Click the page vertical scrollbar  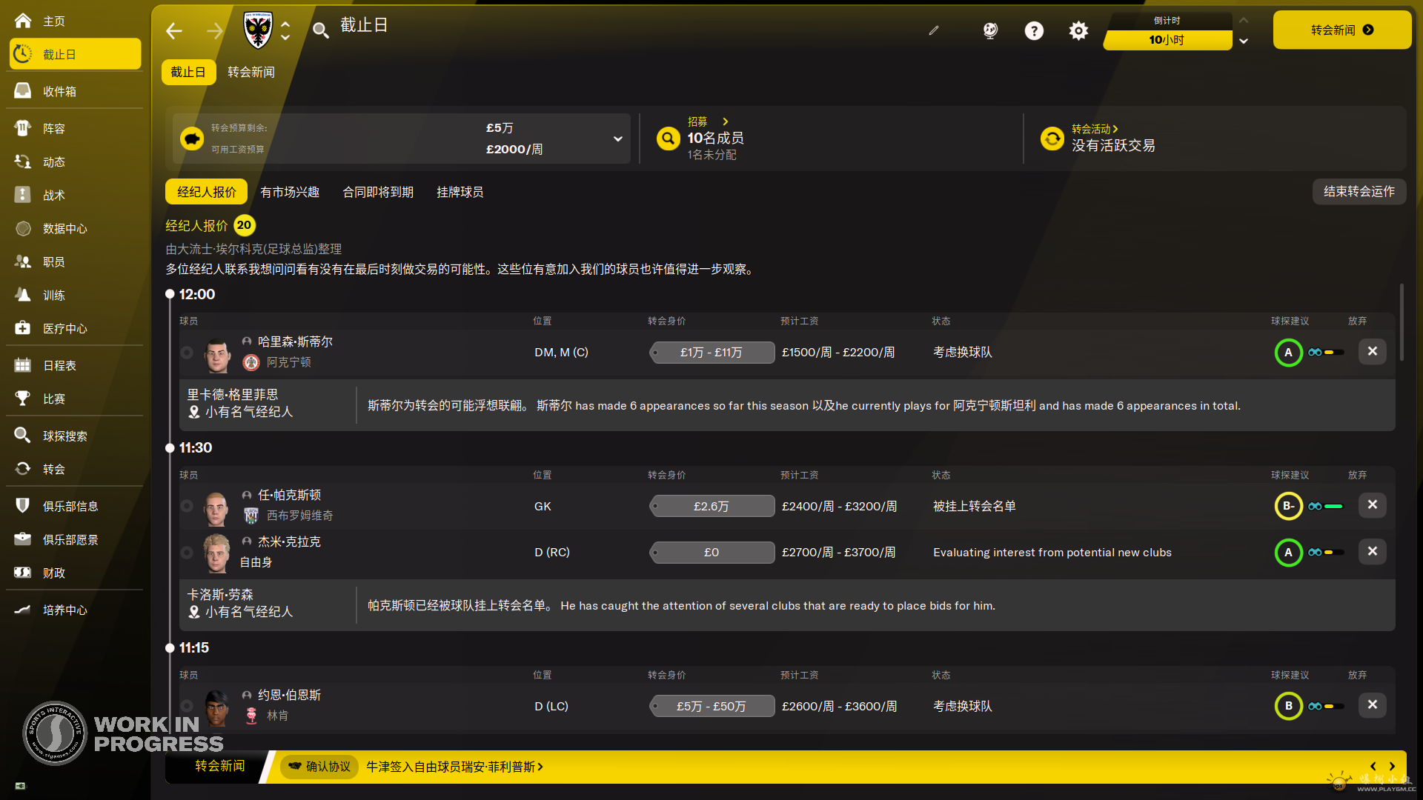pos(1401,322)
